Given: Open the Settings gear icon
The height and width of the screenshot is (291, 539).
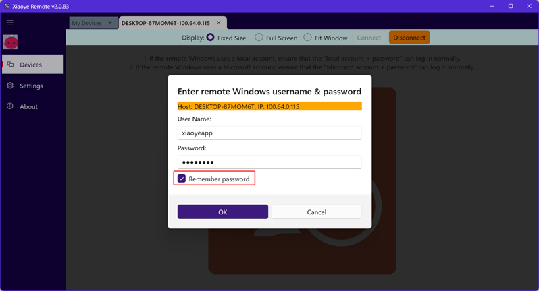Looking at the screenshot, I should coord(10,86).
